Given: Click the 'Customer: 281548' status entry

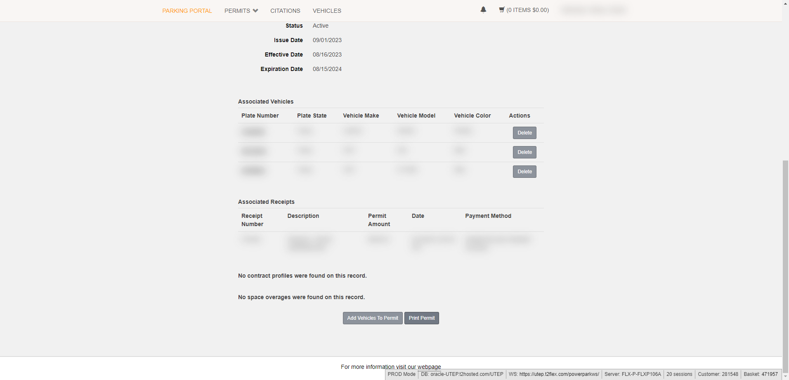Looking at the screenshot, I should tap(718, 374).
